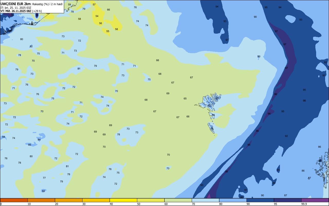The width and height of the screenshot is (329, 206).
Task: Pick the pale blue 70–80 legend segment
Action: click(x=205, y=200)
